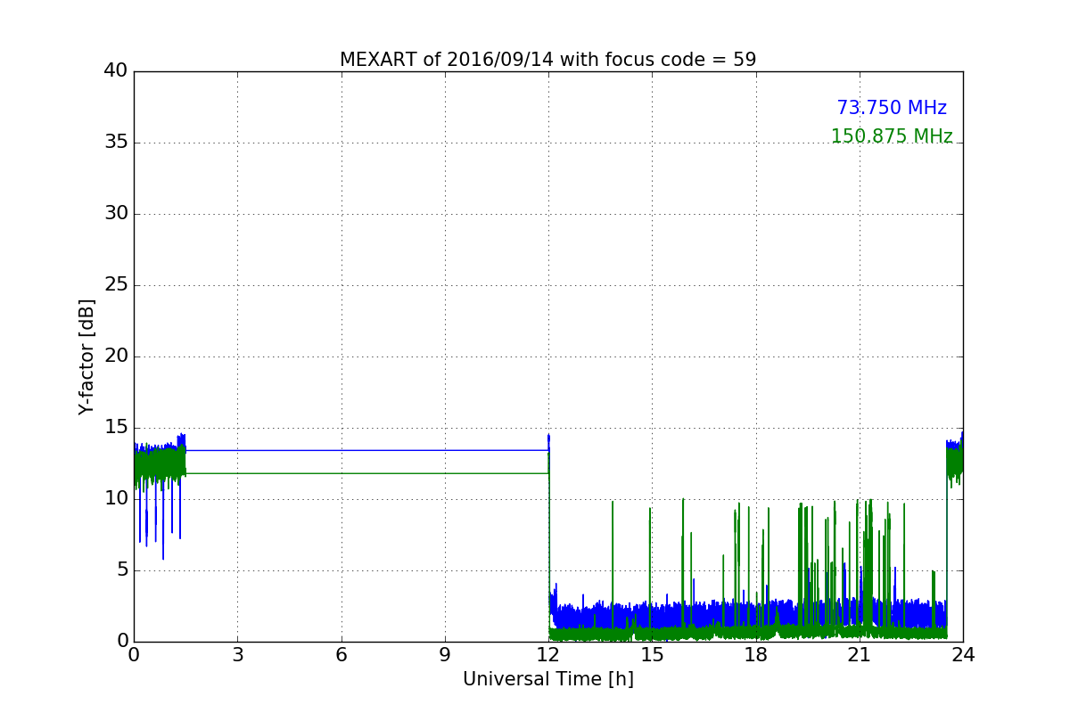Click the y-axis tick label '35'
1070x713 pixels.
coord(117,143)
